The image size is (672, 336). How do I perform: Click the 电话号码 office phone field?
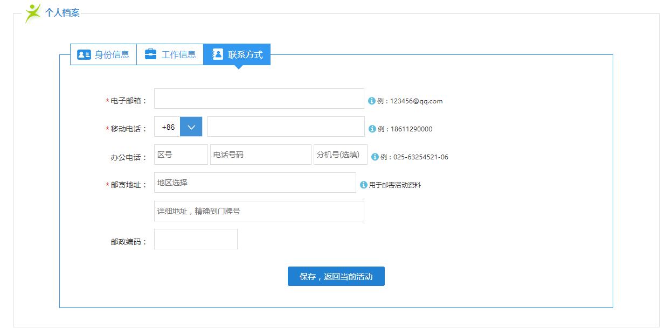tap(261, 155)
